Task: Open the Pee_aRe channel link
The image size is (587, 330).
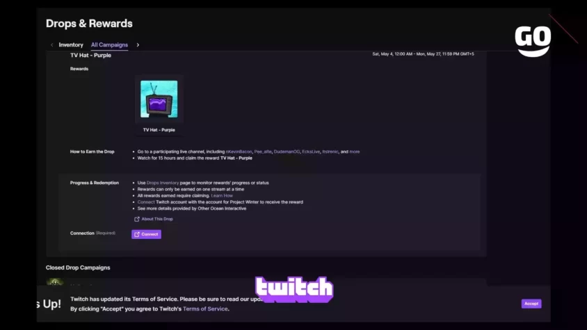Action: coord(263,151)
